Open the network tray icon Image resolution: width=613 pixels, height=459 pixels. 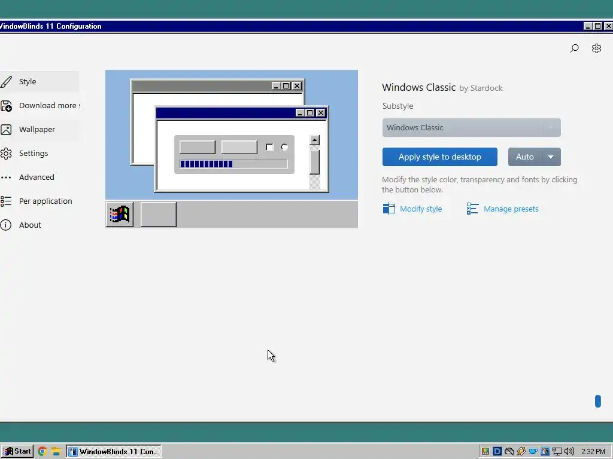tap(557, 452)
